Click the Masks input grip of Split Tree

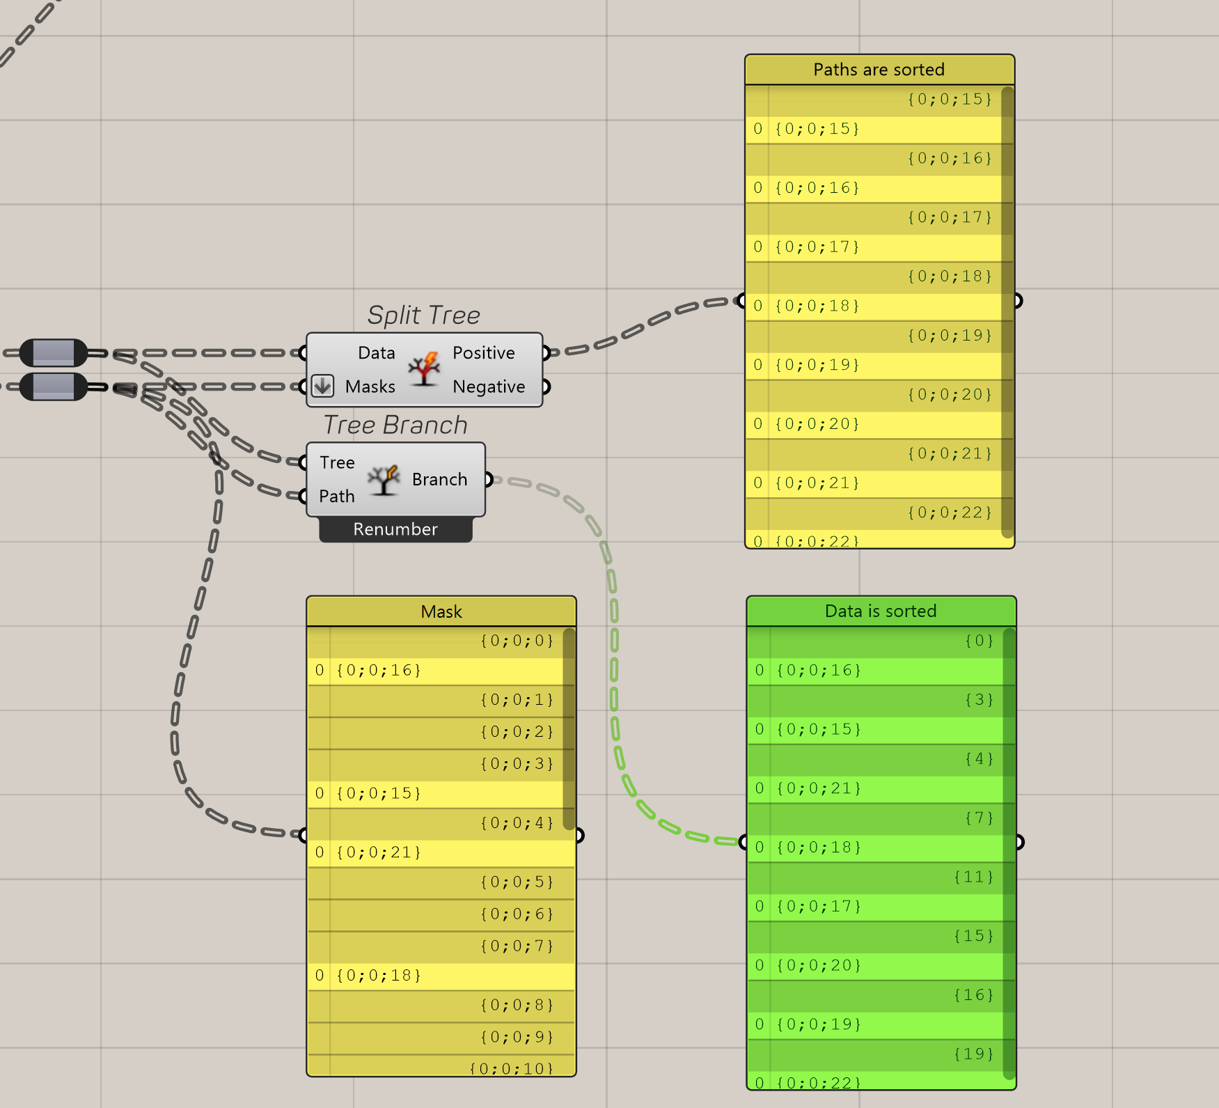pyautogui.click(x=302, y=387)
